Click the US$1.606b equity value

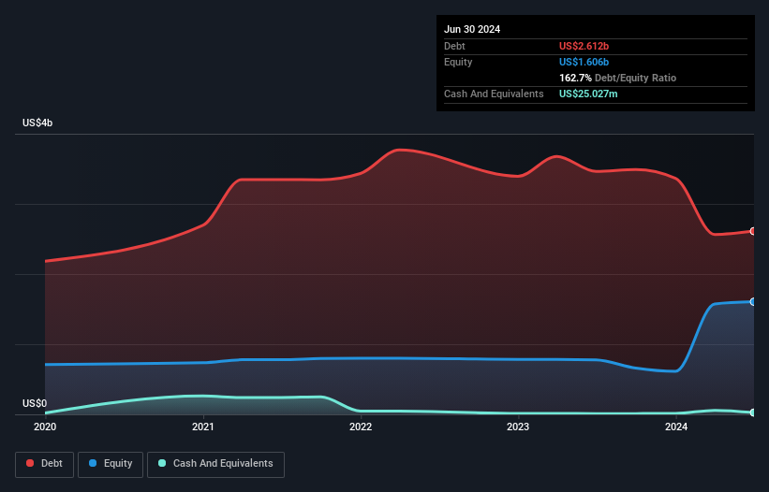coord(584,62)
